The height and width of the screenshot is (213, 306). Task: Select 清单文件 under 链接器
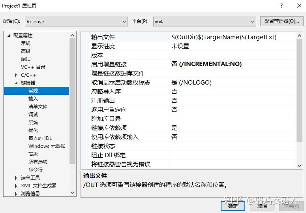tap(38, 107)
